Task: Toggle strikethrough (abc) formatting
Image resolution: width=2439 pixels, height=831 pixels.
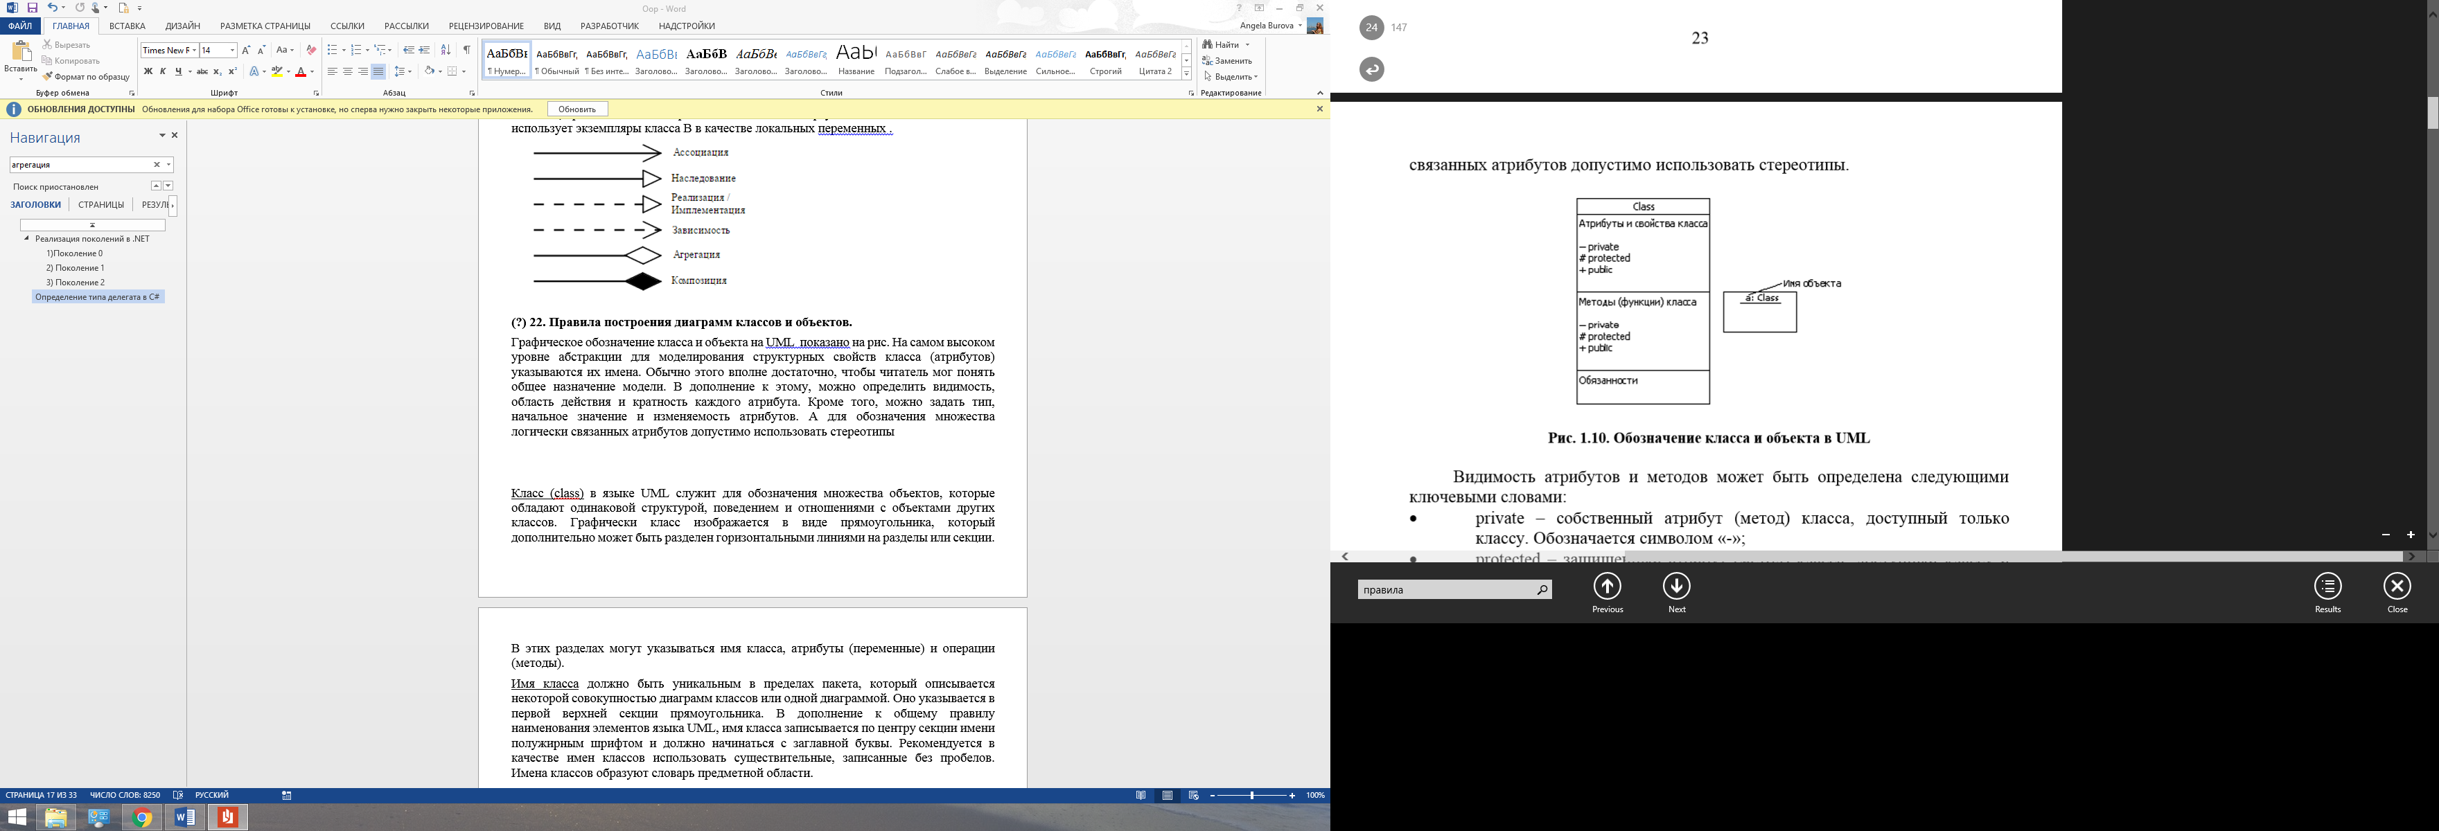Action: point(202,71)
